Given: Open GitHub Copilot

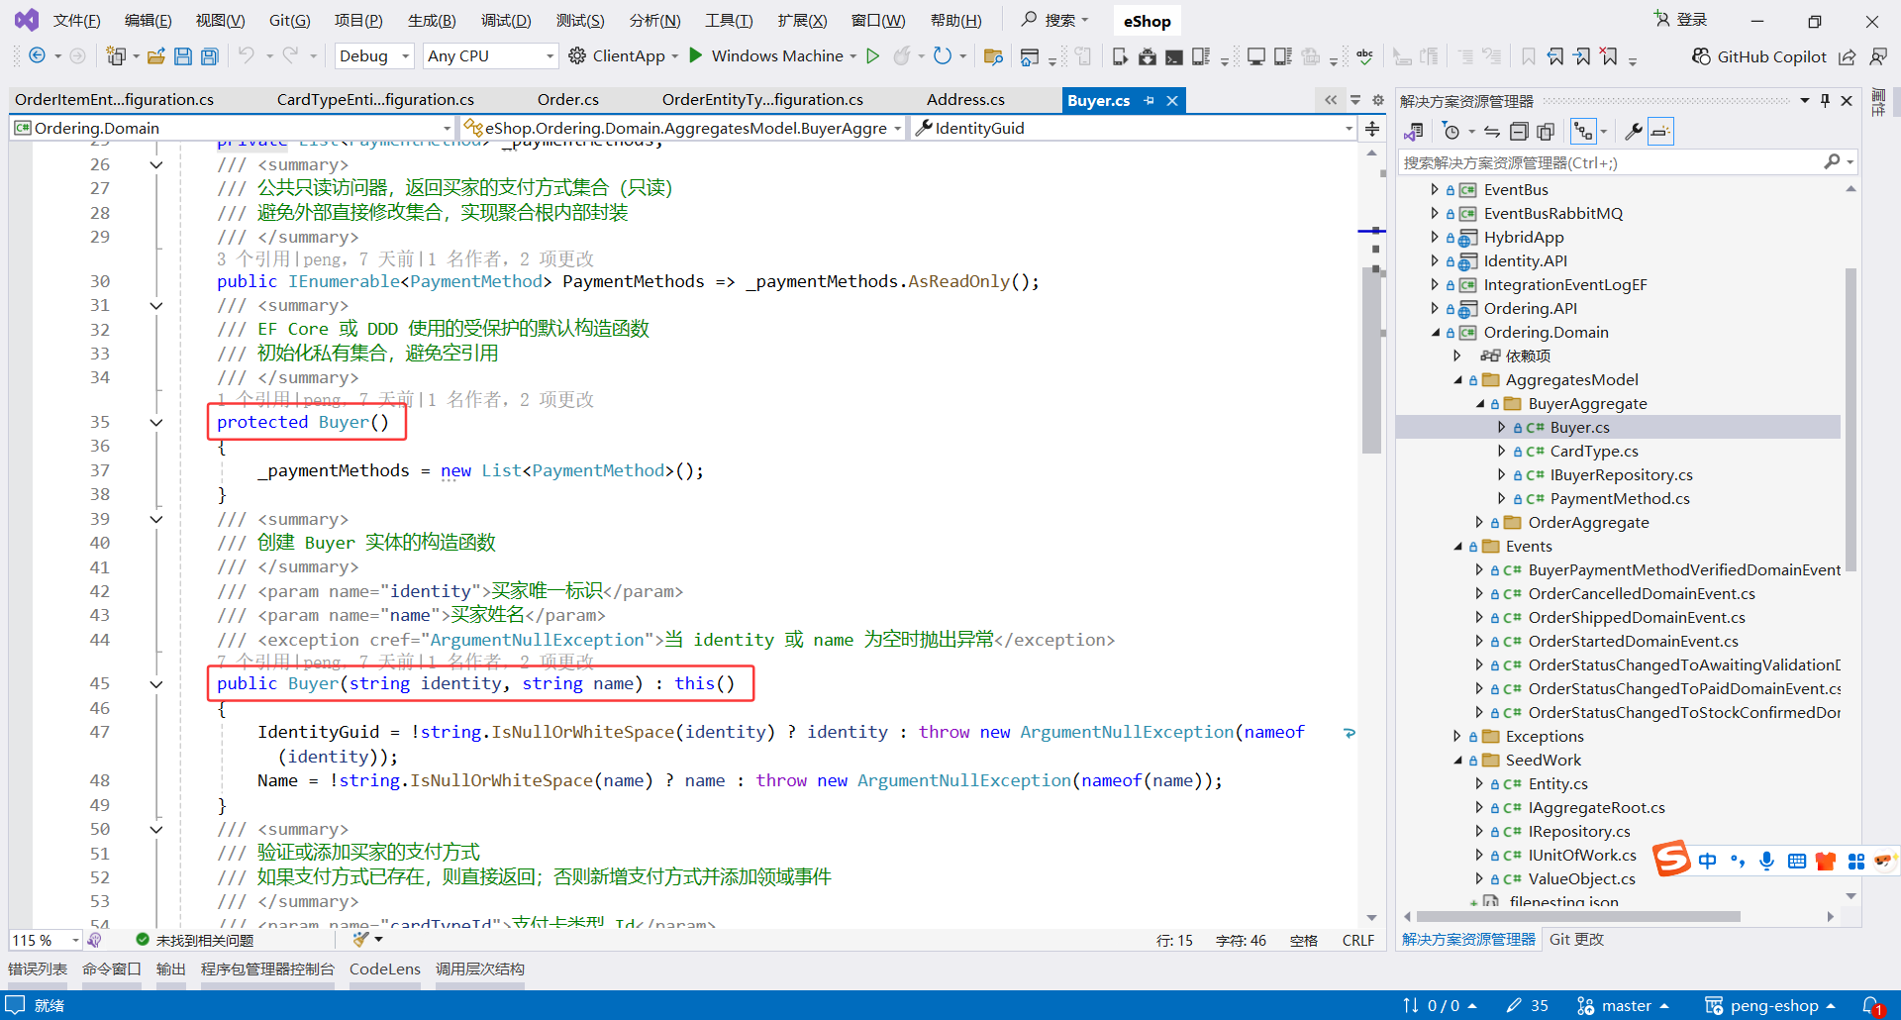Looking at the screenshot, I should (x=1759, y=56).
